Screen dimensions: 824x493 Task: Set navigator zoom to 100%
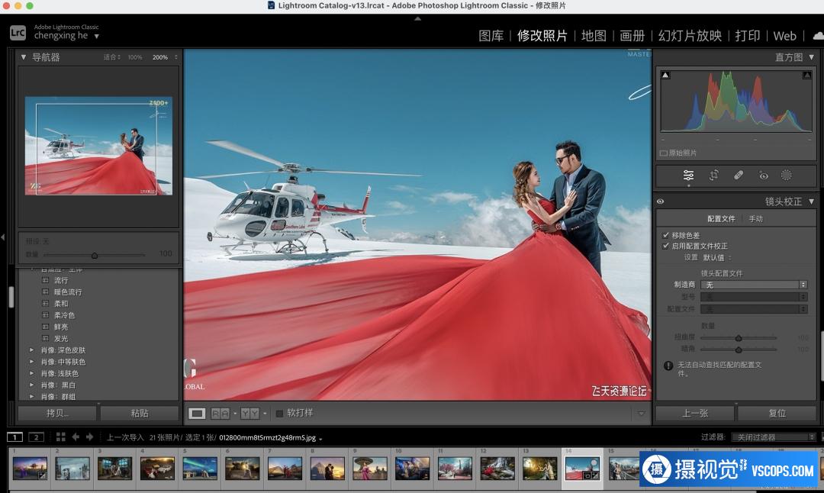[135, 57]
